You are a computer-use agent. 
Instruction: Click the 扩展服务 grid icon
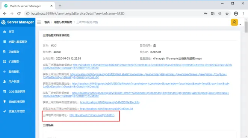(5, 61)
